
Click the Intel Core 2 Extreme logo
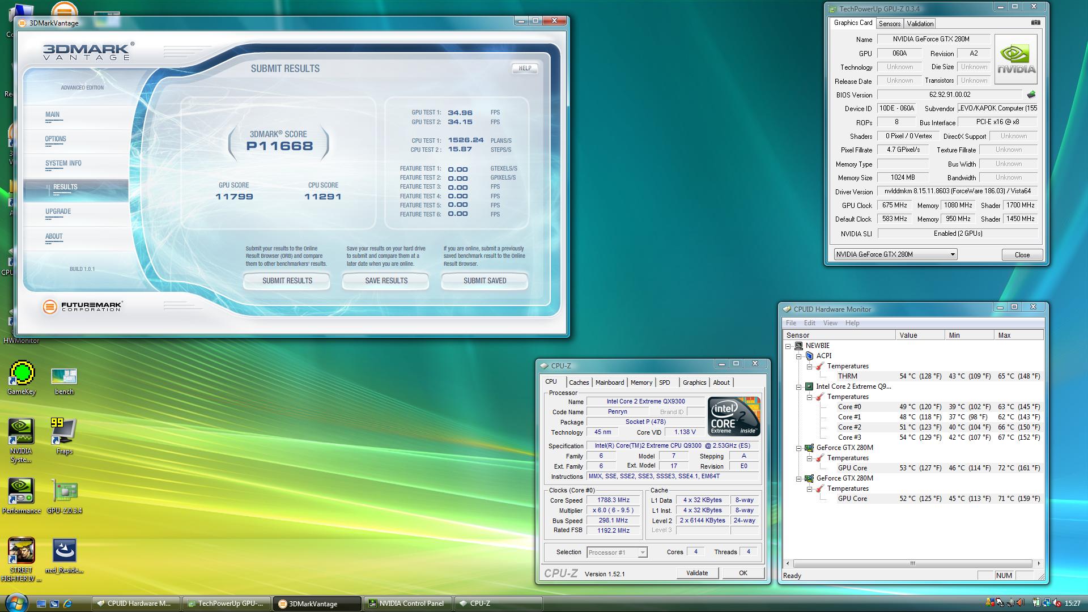click(x=734, y=416)
